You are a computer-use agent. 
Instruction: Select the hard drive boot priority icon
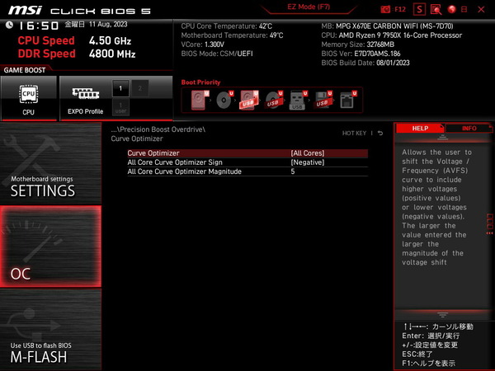pos(200,100)
